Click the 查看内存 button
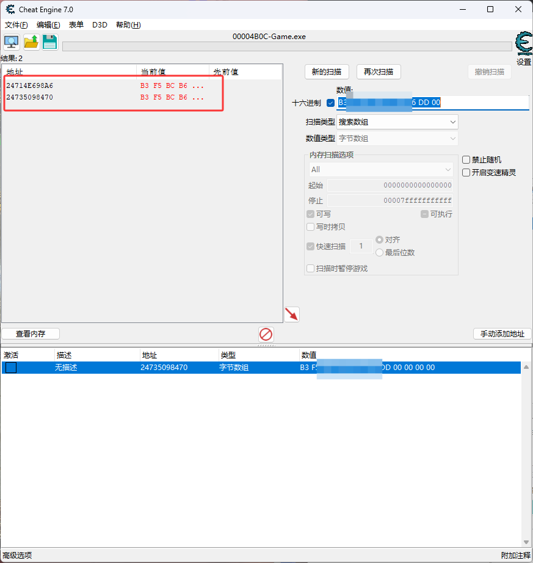Viewport: 533px width, 563px height. (31, 334)
